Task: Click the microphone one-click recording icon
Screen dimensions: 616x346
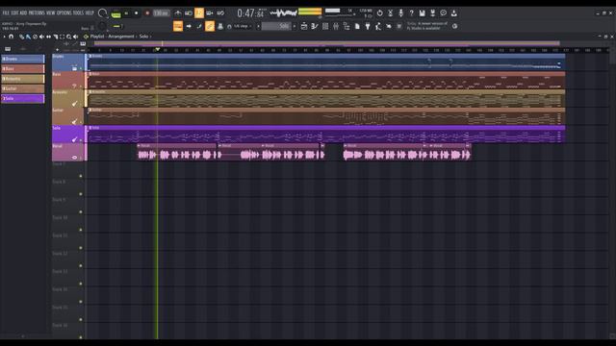Action: pos(400,13)
